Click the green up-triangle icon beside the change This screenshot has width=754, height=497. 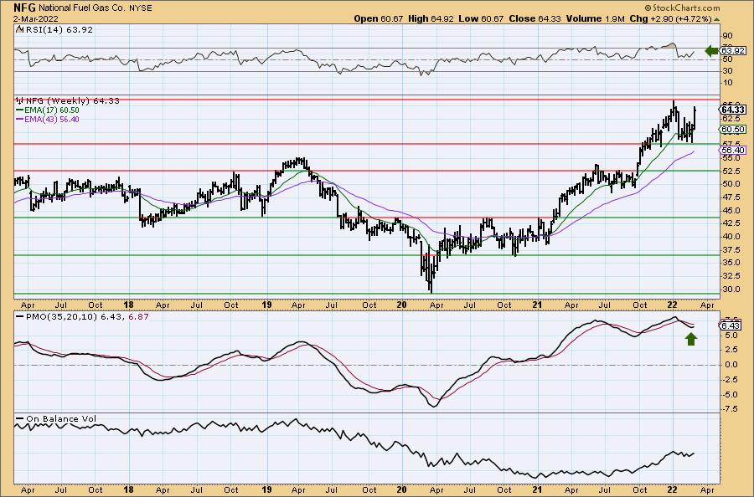716,19
